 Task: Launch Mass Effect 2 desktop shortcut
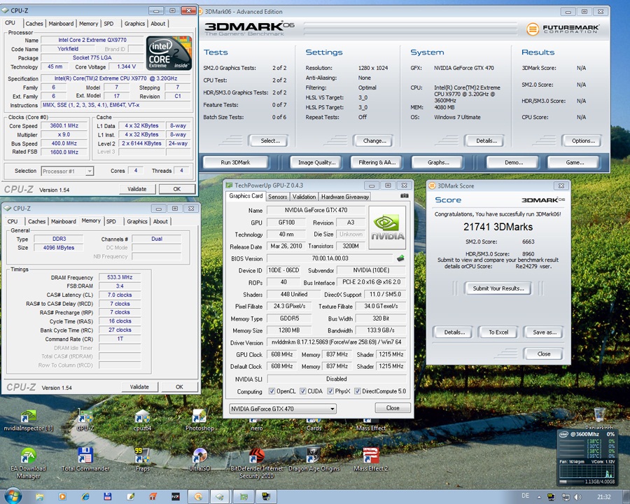click(x=370, y=460)
